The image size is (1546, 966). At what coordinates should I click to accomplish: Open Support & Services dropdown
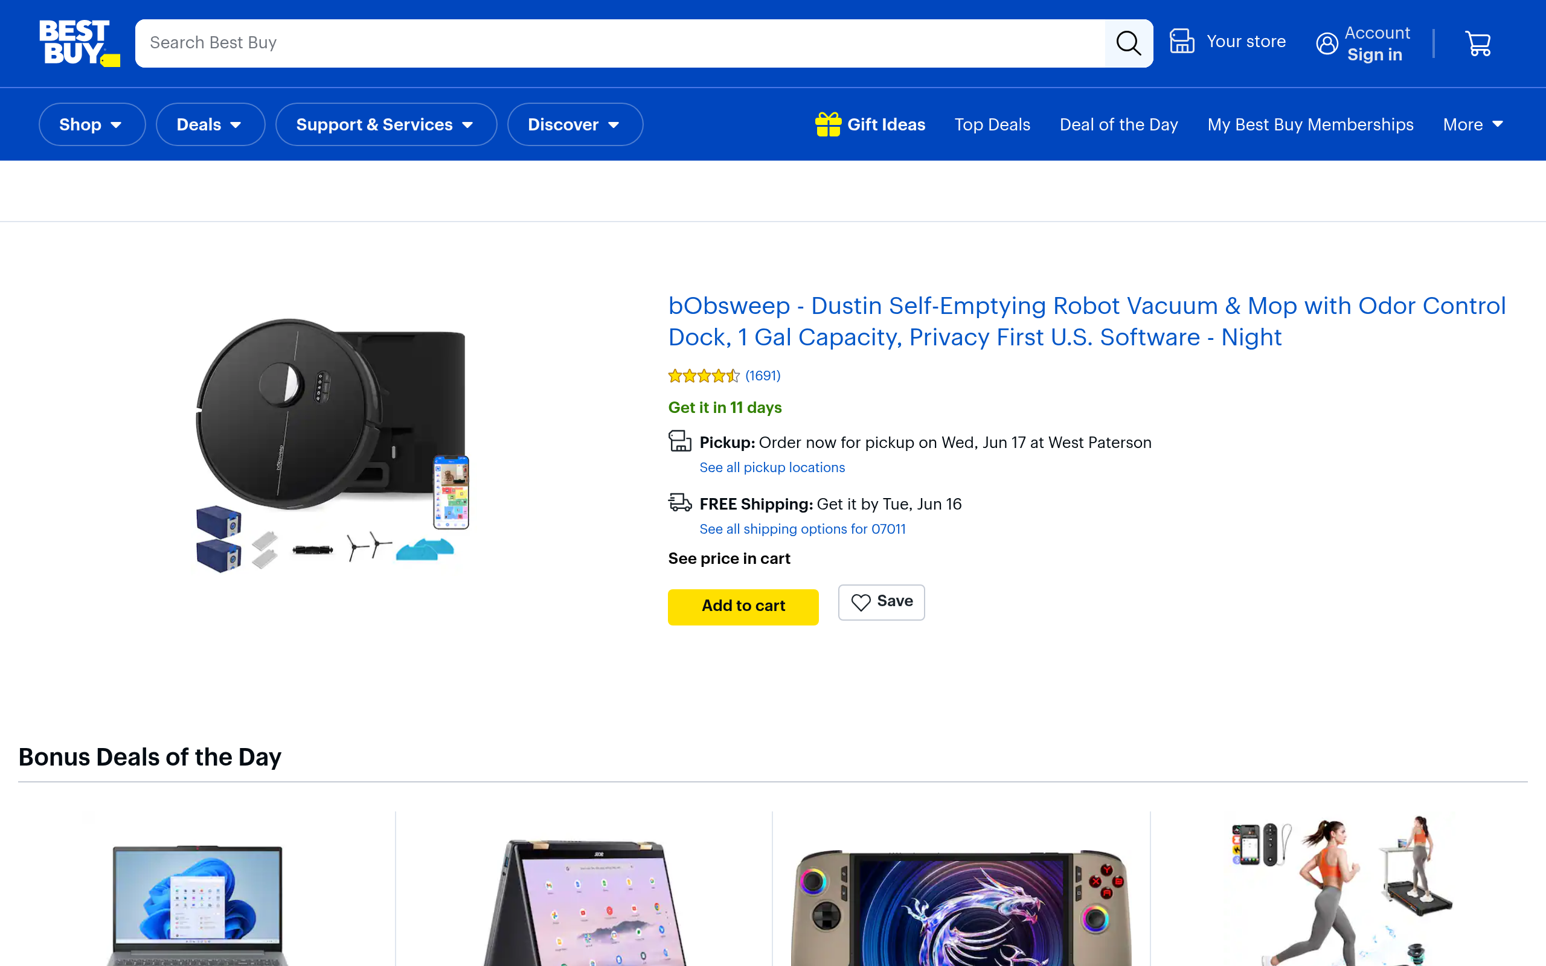tap(386, 124)
